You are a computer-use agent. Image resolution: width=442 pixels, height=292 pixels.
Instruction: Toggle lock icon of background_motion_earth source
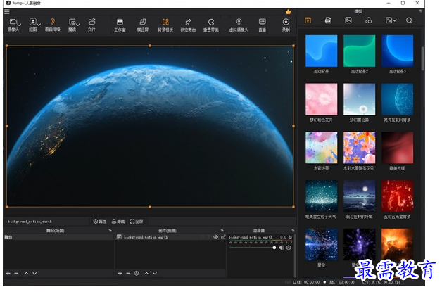point(223,237)
